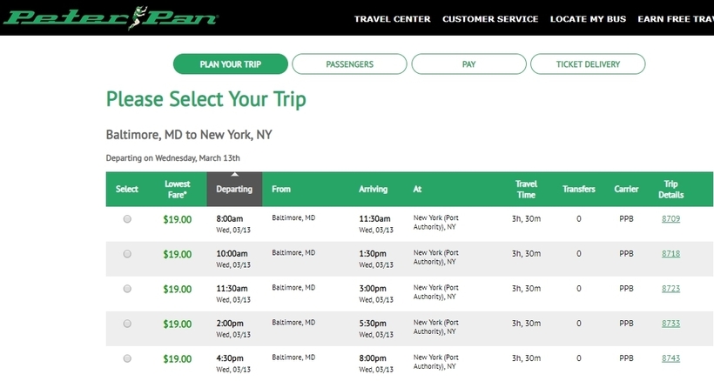View trip details for schedule 8723

pyautogui.click(x=670, y=288)
